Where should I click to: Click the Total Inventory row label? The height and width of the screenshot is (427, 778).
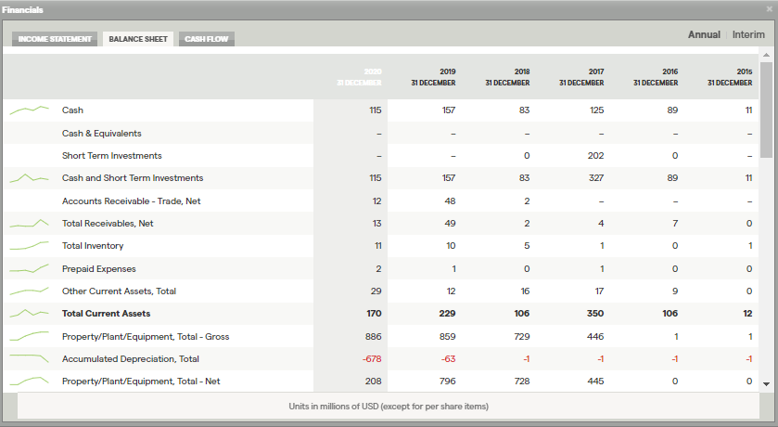point(93,246)
